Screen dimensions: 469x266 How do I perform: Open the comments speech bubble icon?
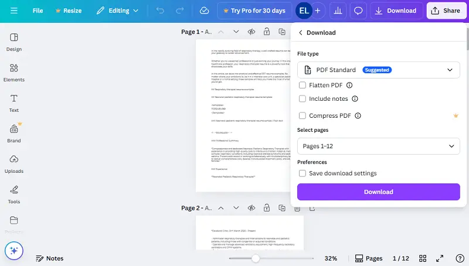(359, 11)
